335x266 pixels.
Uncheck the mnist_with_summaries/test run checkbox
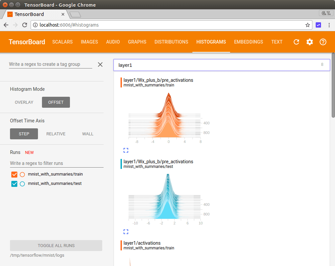coord(14,184)
